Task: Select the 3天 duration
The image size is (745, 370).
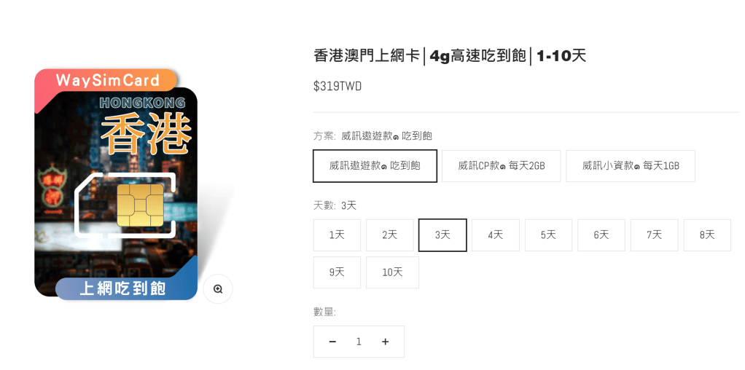Action: pos(442,235)
